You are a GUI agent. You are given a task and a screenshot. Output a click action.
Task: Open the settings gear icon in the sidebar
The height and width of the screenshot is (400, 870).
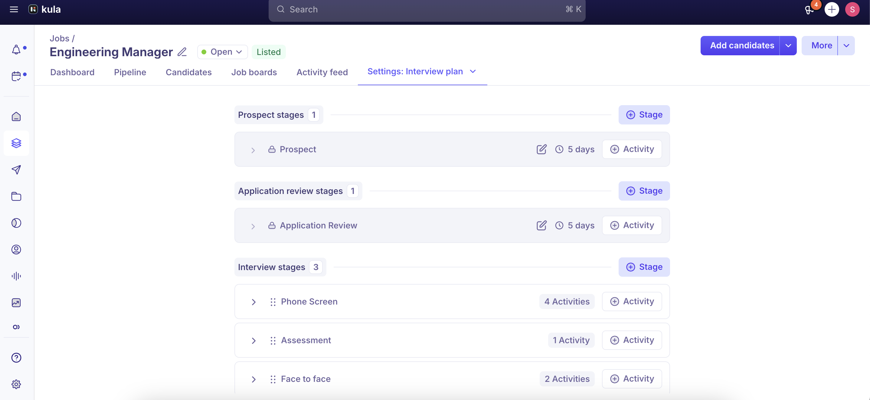16,384
